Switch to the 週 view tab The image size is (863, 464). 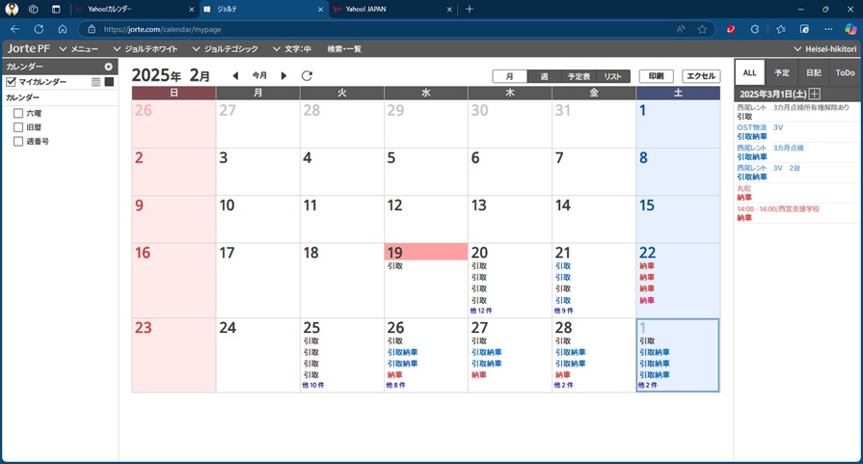point(544,76)
